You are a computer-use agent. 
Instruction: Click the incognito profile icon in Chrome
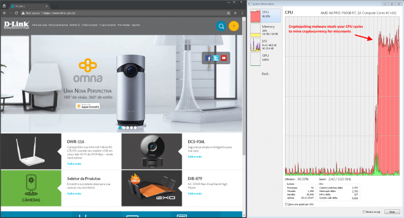pos(4,6)
